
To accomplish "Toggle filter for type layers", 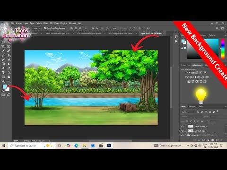I will click(x=206, y=112).
